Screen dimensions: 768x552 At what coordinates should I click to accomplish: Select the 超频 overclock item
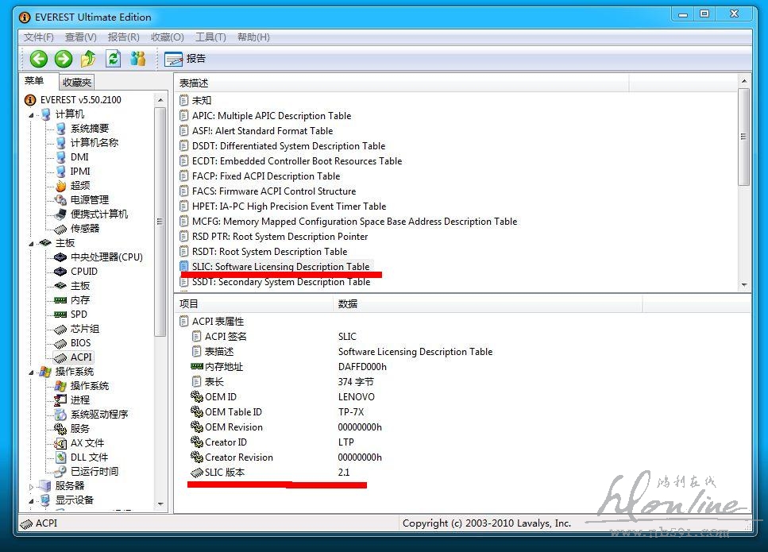[79, 186]
